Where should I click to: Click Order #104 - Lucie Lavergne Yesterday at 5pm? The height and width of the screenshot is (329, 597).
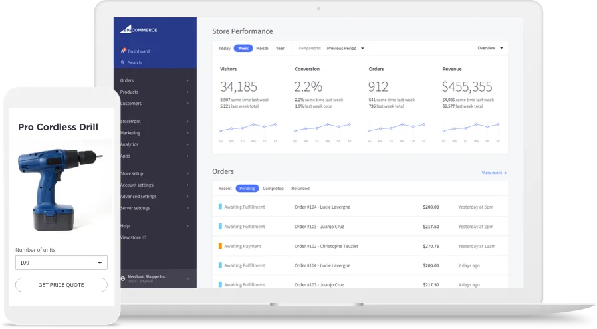(x=360, y=207)
